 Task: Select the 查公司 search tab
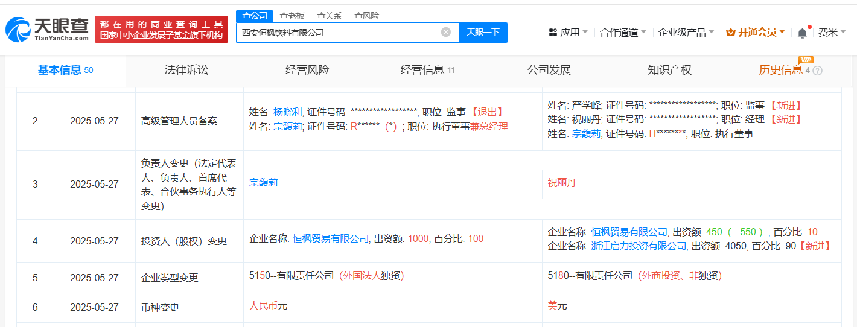(254, 16)
